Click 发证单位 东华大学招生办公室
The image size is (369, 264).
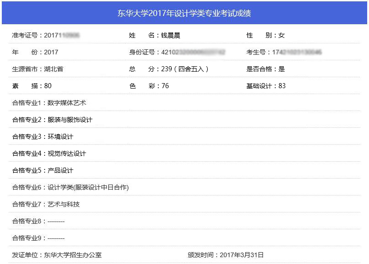tap(57, 255)
